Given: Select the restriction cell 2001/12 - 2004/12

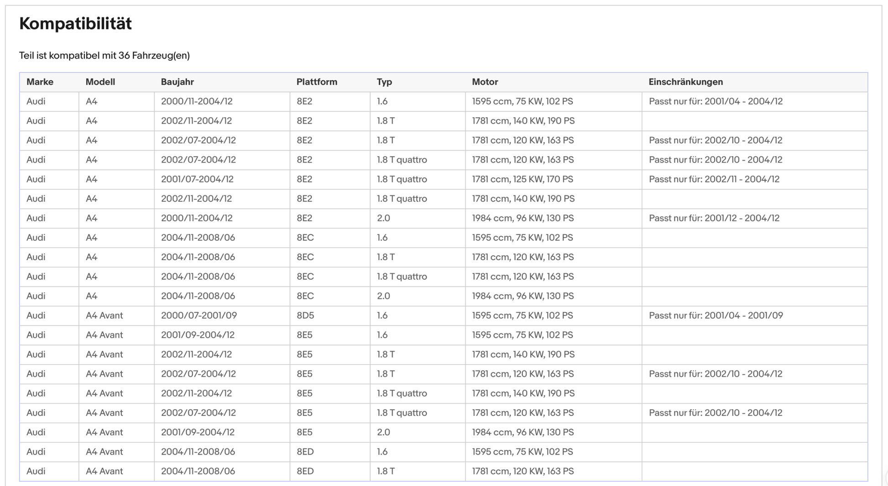Looking at the screenshot, I should tap(714, 218).
